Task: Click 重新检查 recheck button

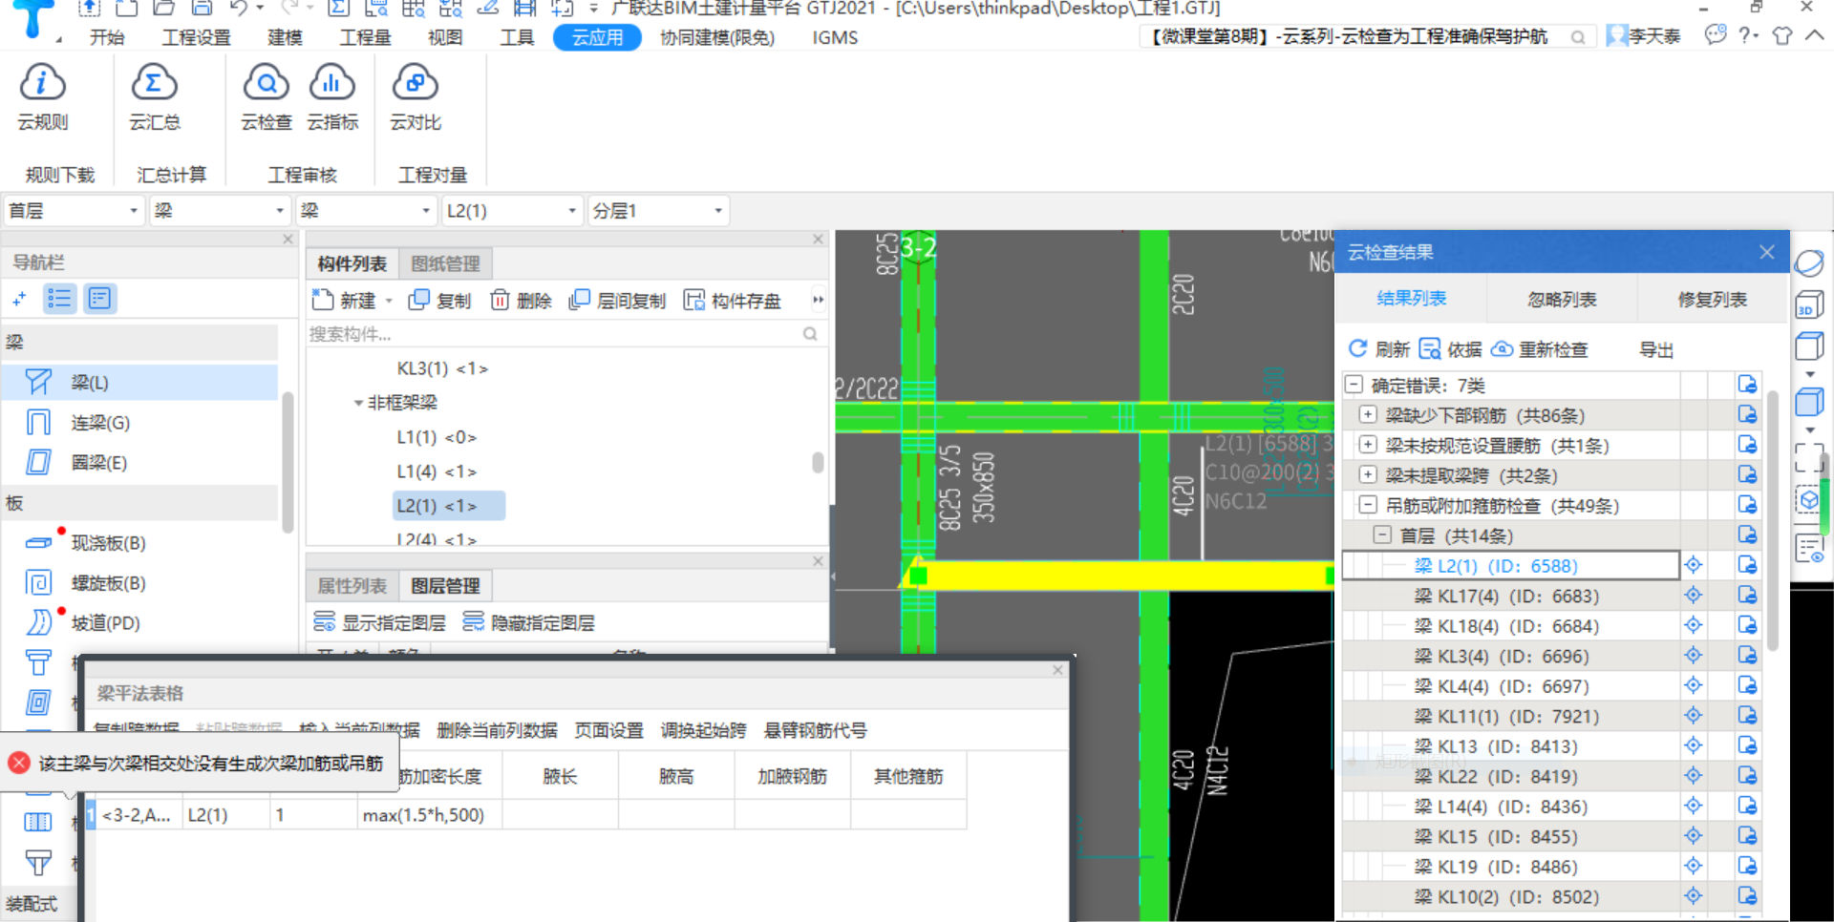Action: pos(1540,349)
